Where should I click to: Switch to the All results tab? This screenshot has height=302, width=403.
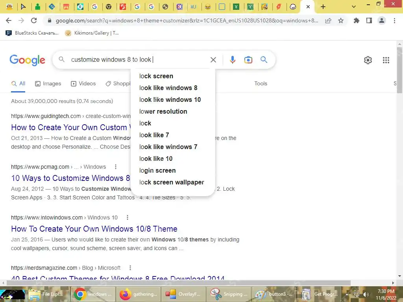[x=18, y=83]
